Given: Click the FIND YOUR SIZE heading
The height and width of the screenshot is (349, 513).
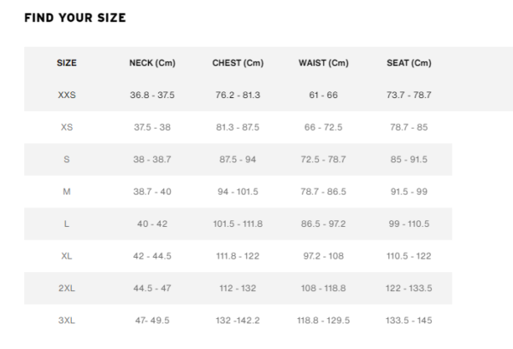Looking at the screenshot, I should click(75, 18).
